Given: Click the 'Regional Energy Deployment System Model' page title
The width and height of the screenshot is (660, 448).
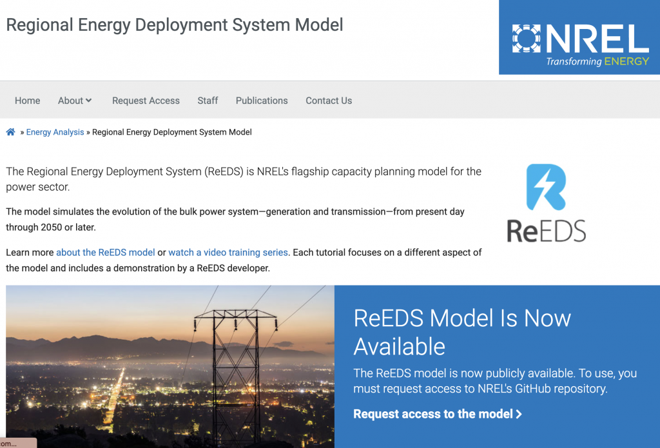Looking at the screenshot, I should click(175, 25).
